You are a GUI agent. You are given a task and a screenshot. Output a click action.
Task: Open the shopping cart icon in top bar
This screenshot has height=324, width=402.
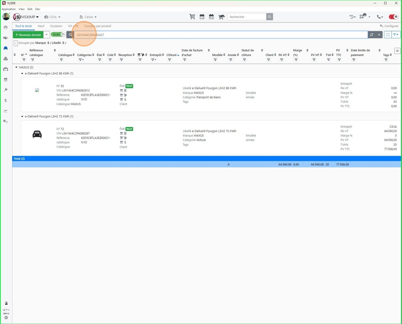(x=192, y=17)
